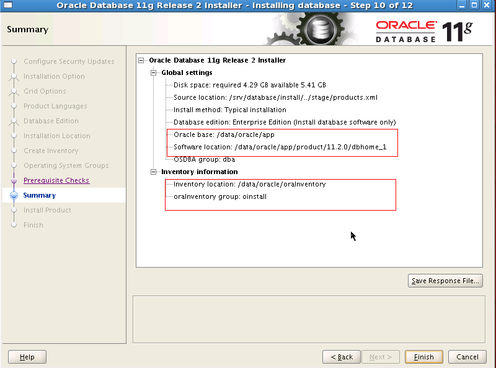Select the Source location row
Viewport: 496px width, 368px height.
click(275, 97)
